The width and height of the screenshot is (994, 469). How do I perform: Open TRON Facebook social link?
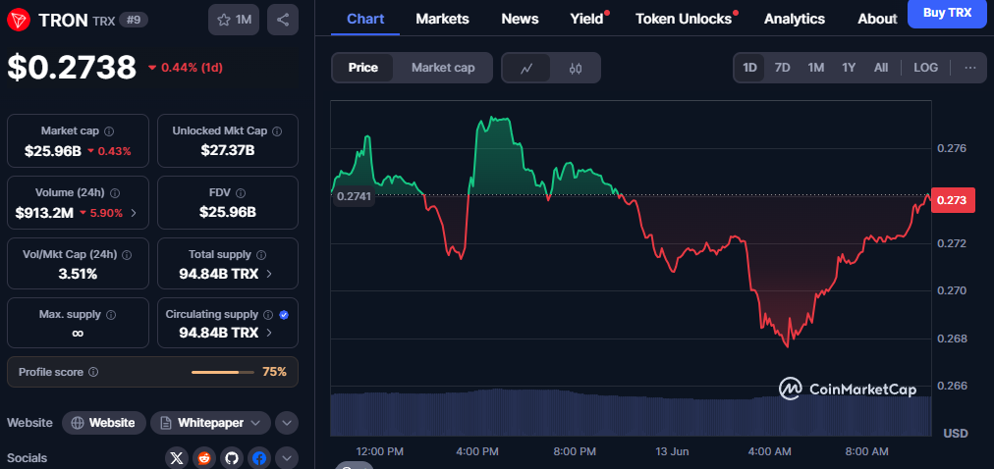[x=258, y=457]
